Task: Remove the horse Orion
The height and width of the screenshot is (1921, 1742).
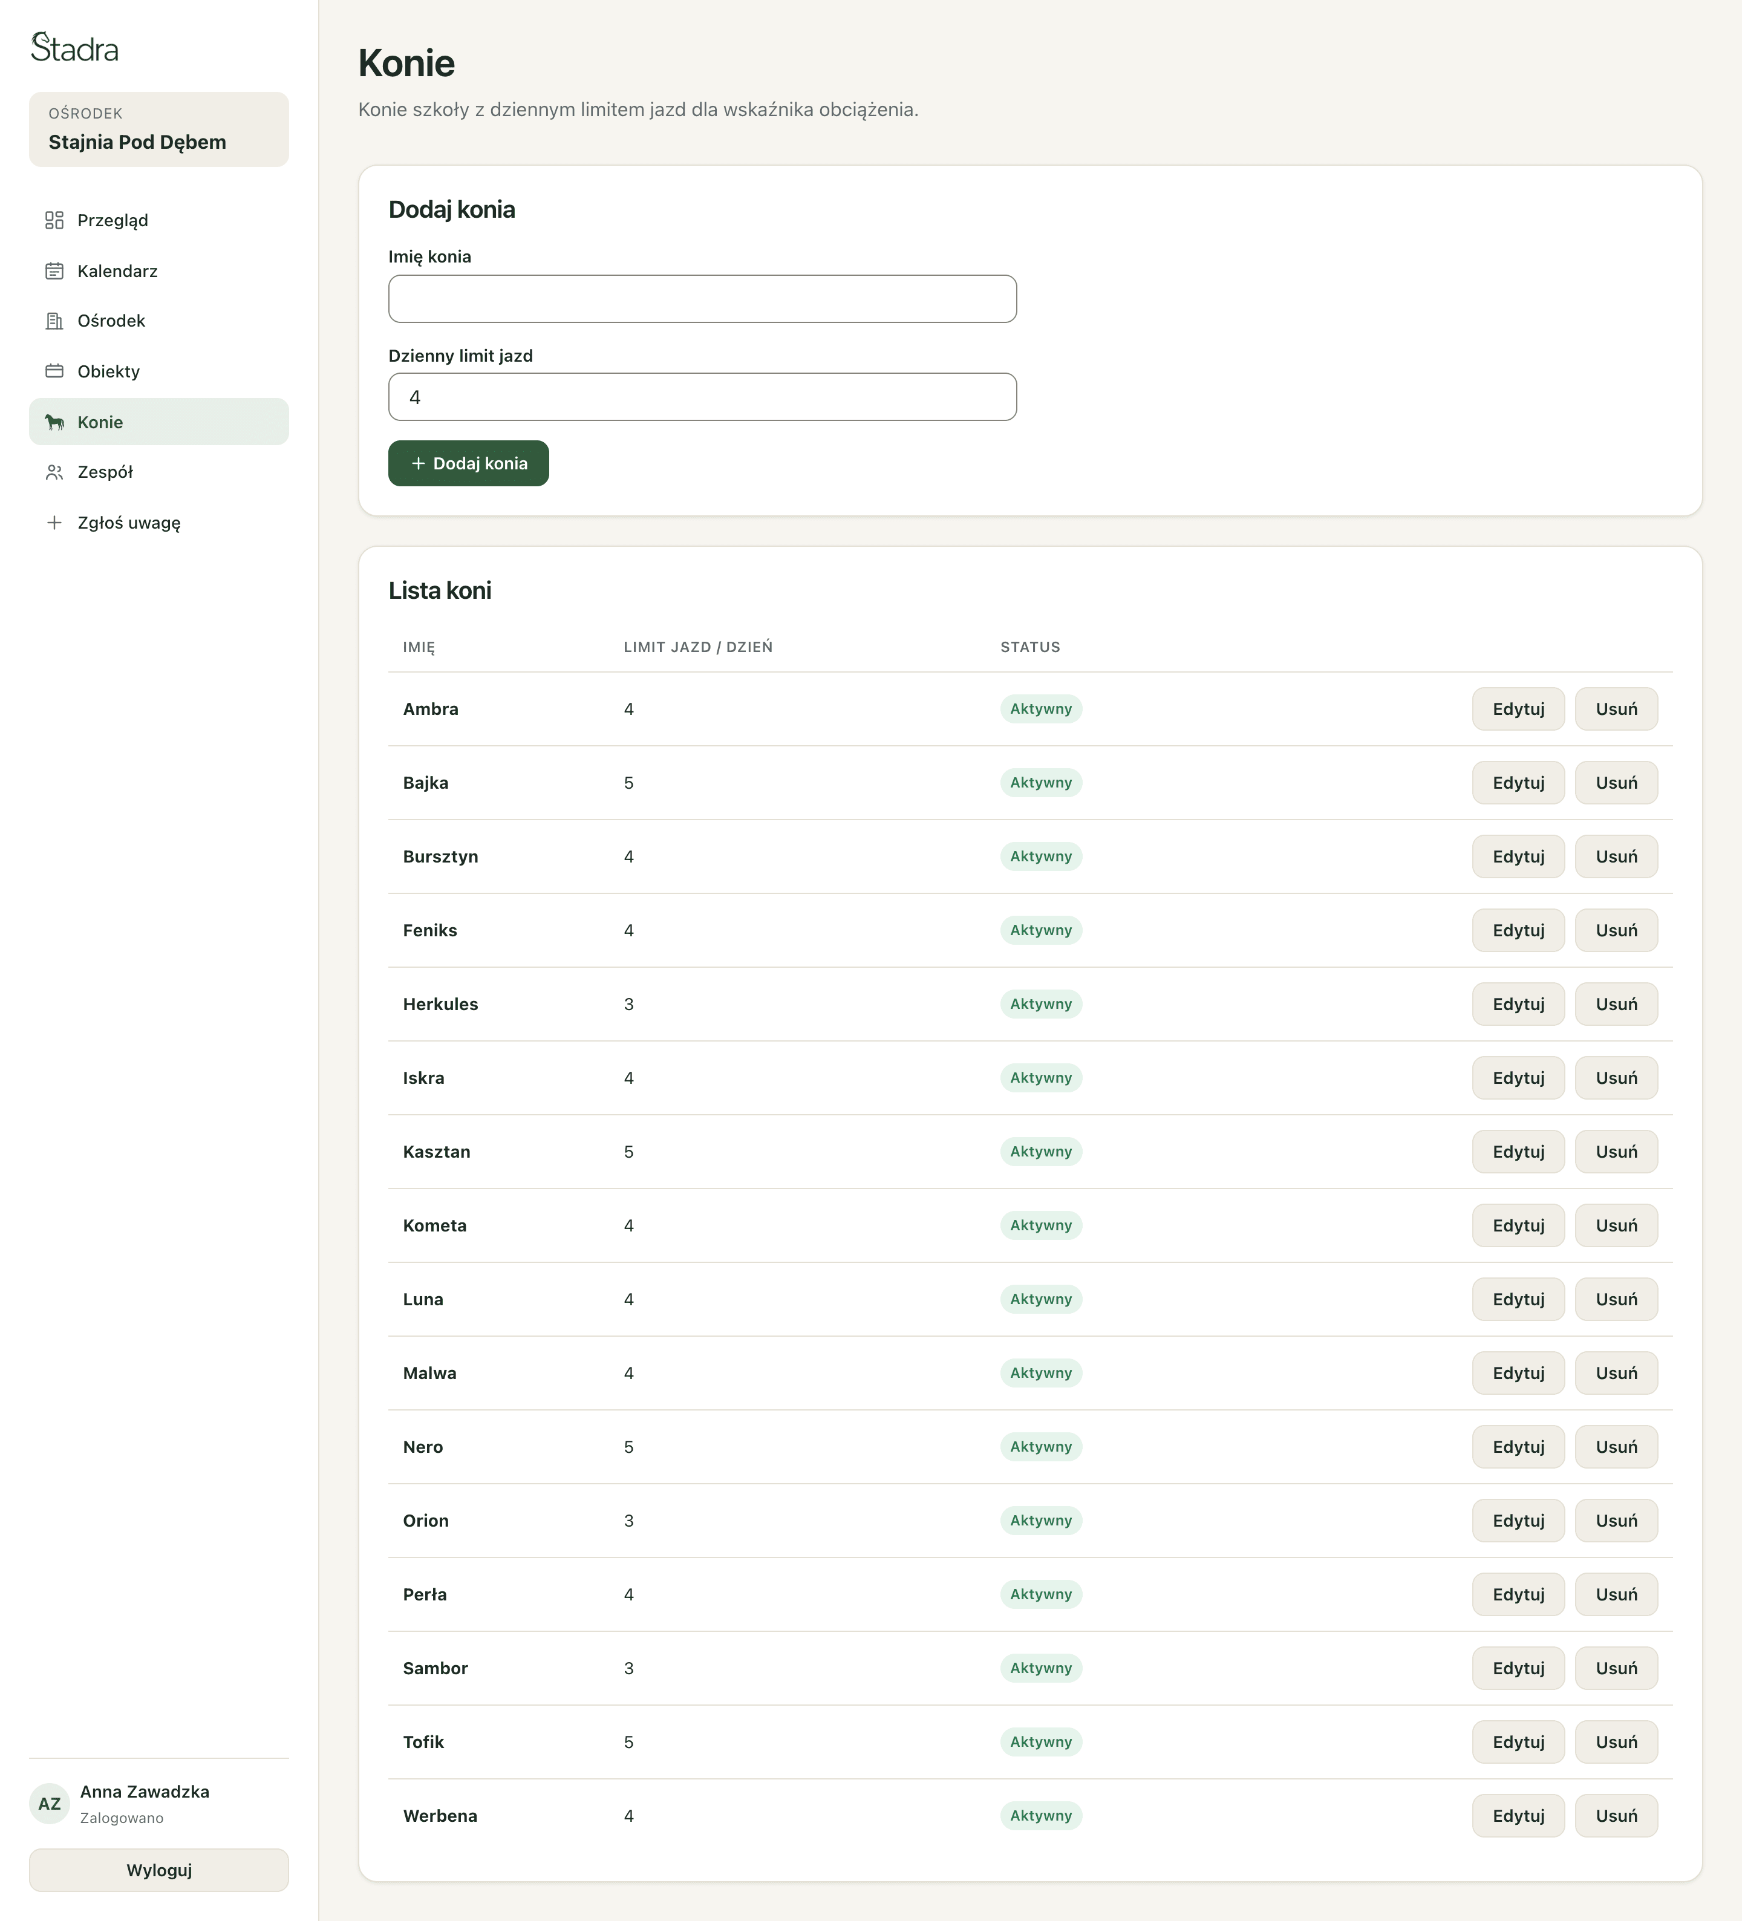Action: (x=1616, y=1521)
